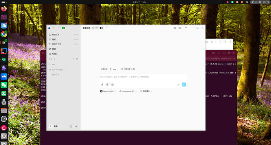The image size is (271, 145).
Task: Click the layout icon right of the filter icon
Action: click(x=77, y=59)
